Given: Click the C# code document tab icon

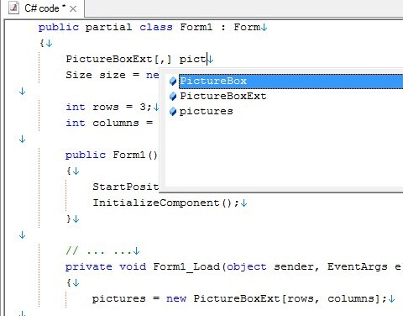Looking at the screenshot, I should pos(13,8).
